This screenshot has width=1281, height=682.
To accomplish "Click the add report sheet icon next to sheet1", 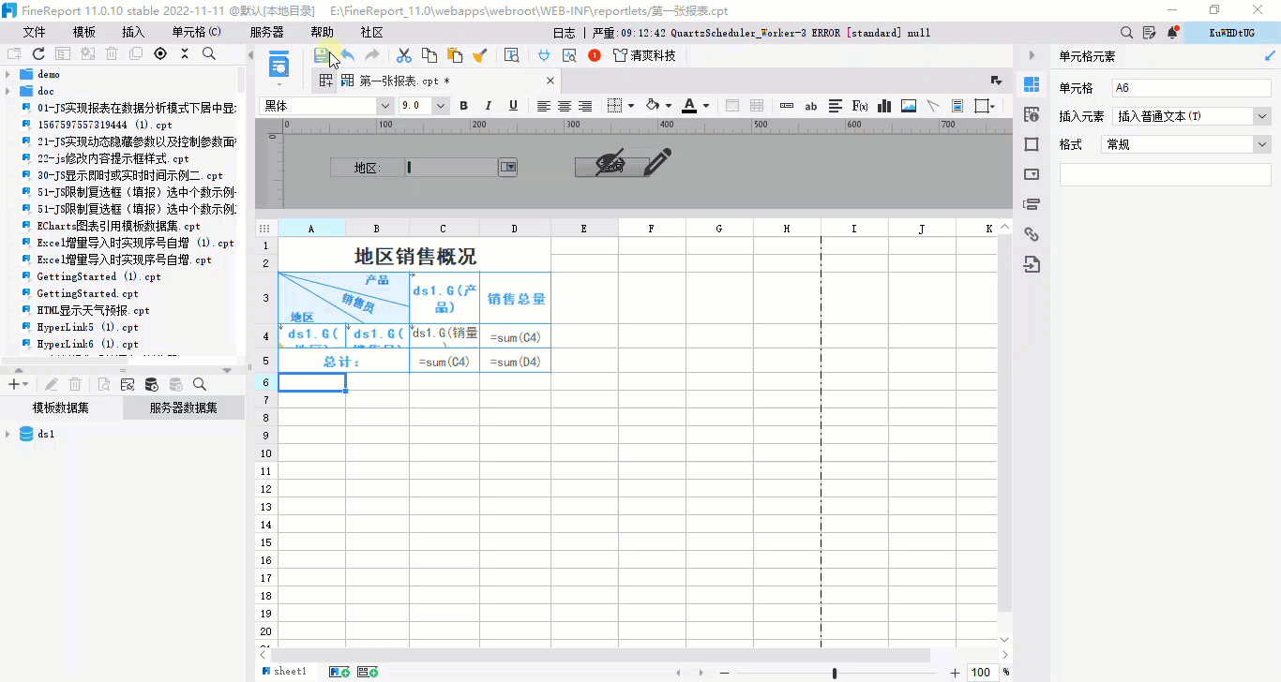I will pos(339,672).
